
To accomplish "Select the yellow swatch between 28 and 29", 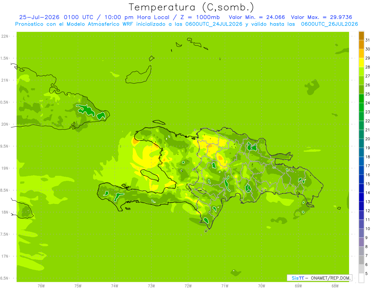I will pyautogui.click(x=361, y=63).
